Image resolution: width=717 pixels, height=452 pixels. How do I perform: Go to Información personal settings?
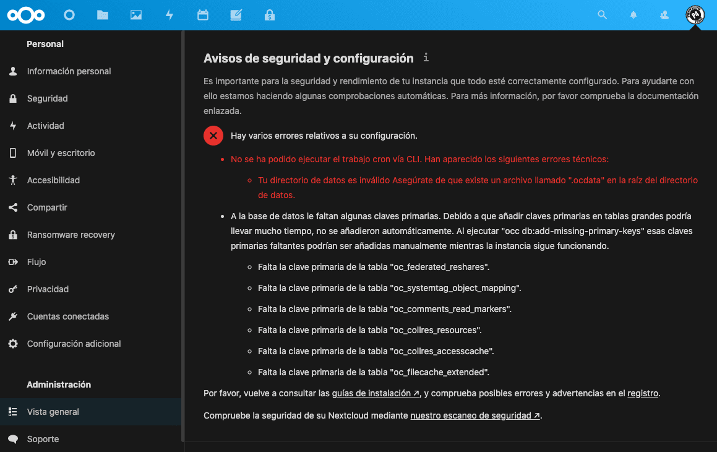click(68, 71)
